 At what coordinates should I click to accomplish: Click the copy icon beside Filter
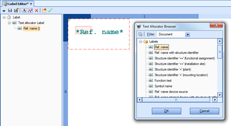point(140,34)
